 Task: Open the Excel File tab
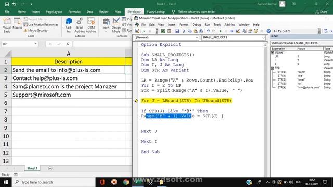(x=7, y=12)
